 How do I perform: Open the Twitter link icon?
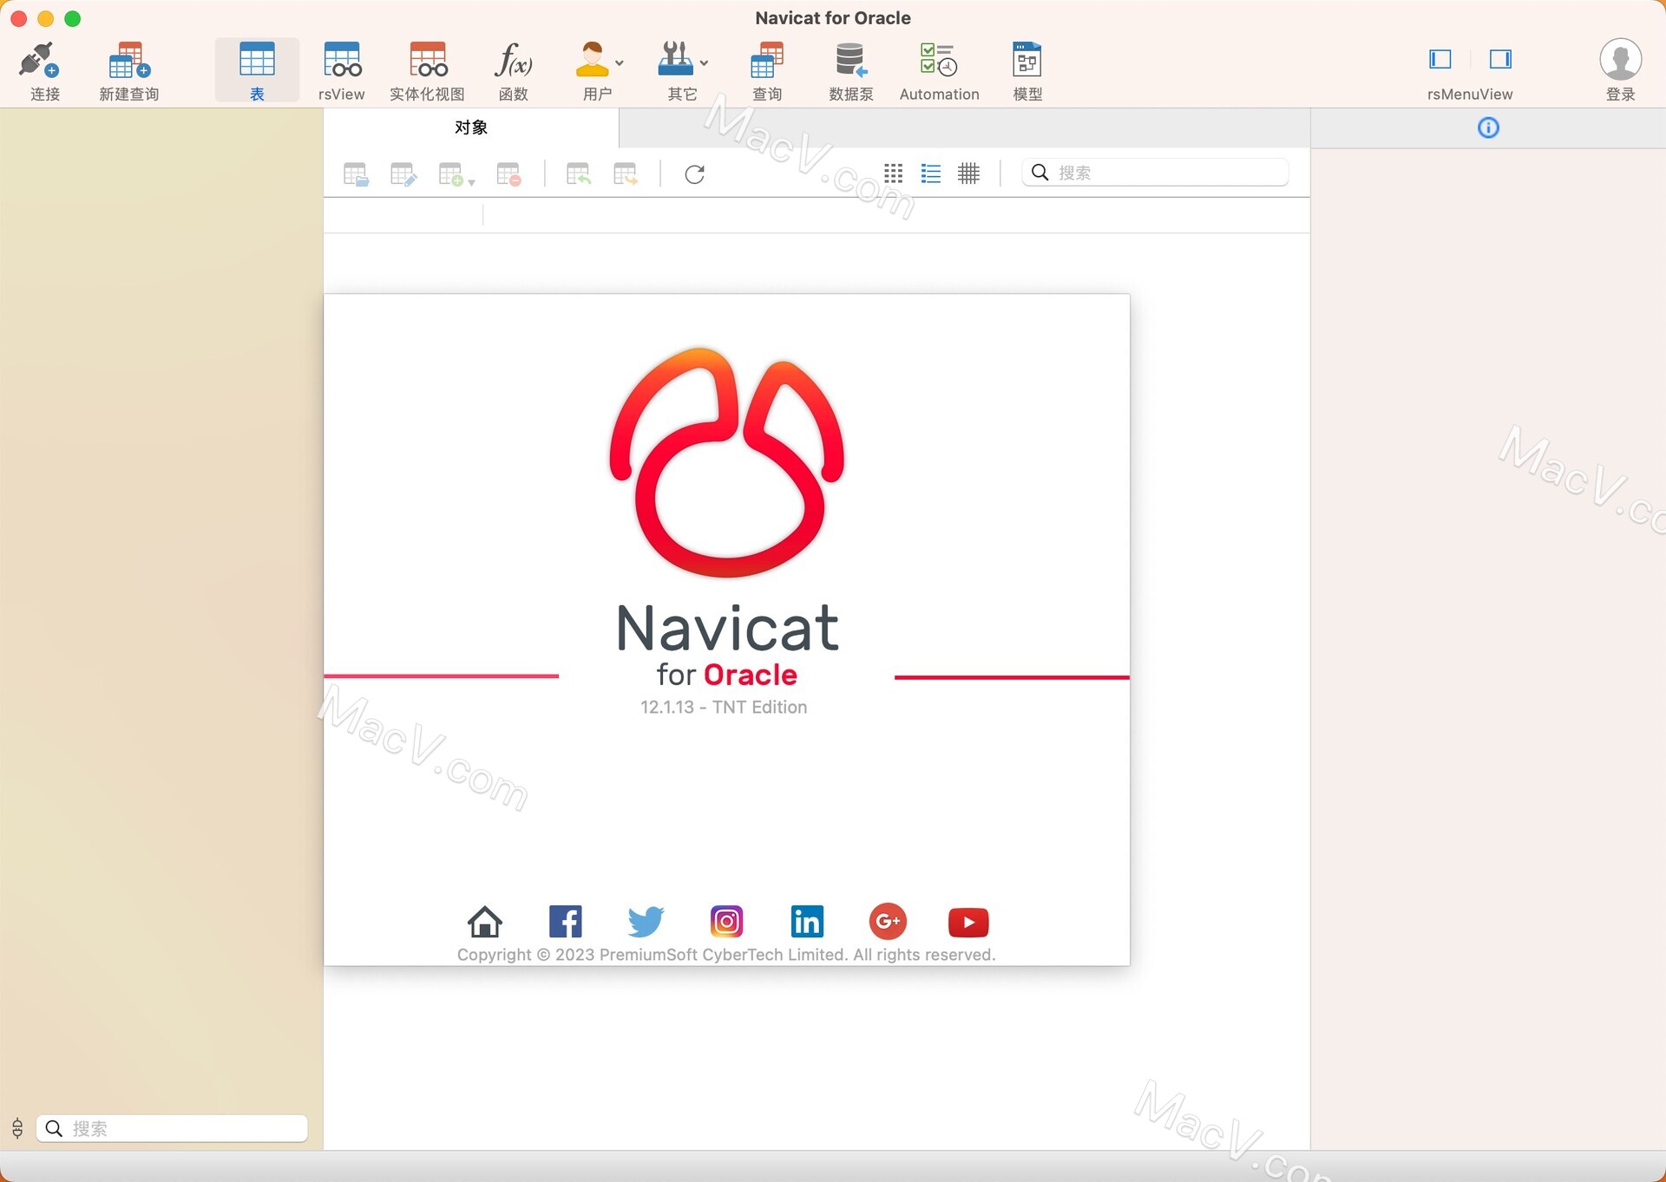pos(646,921)
